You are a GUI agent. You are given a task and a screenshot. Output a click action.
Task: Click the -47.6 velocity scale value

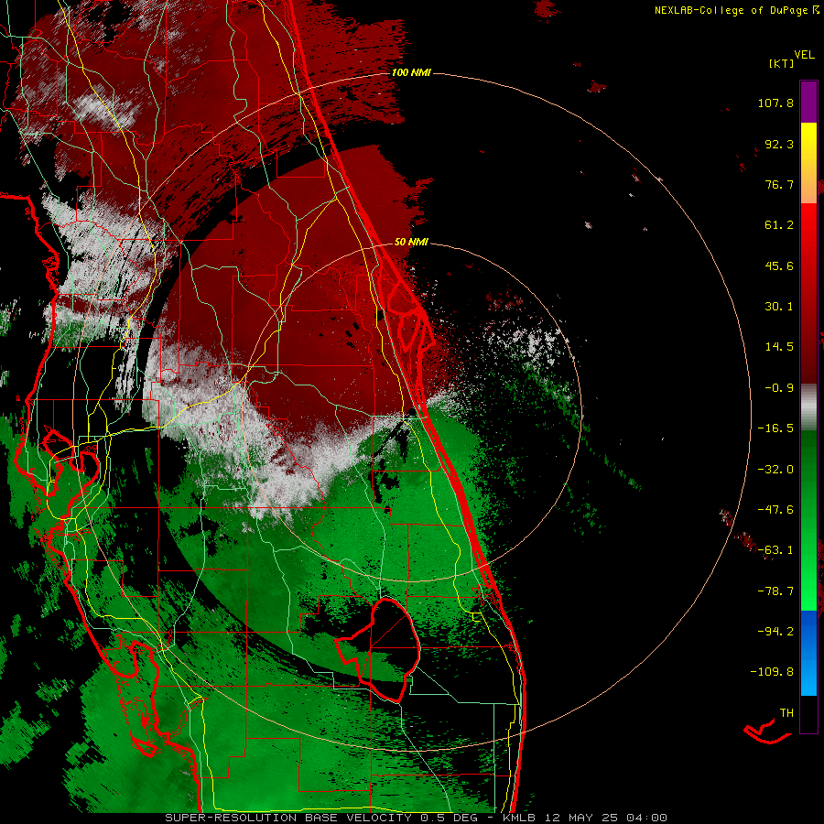775,509
